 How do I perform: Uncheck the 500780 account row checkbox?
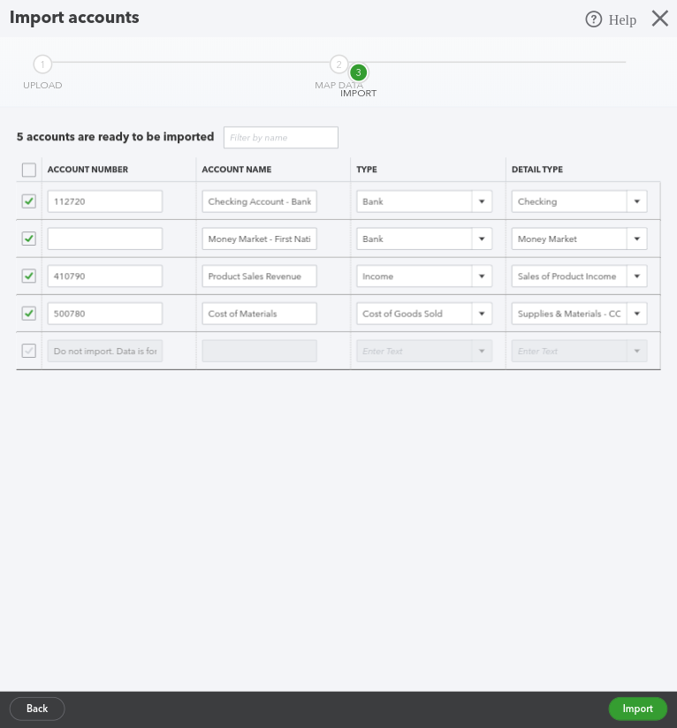click(x=29, y=314)
